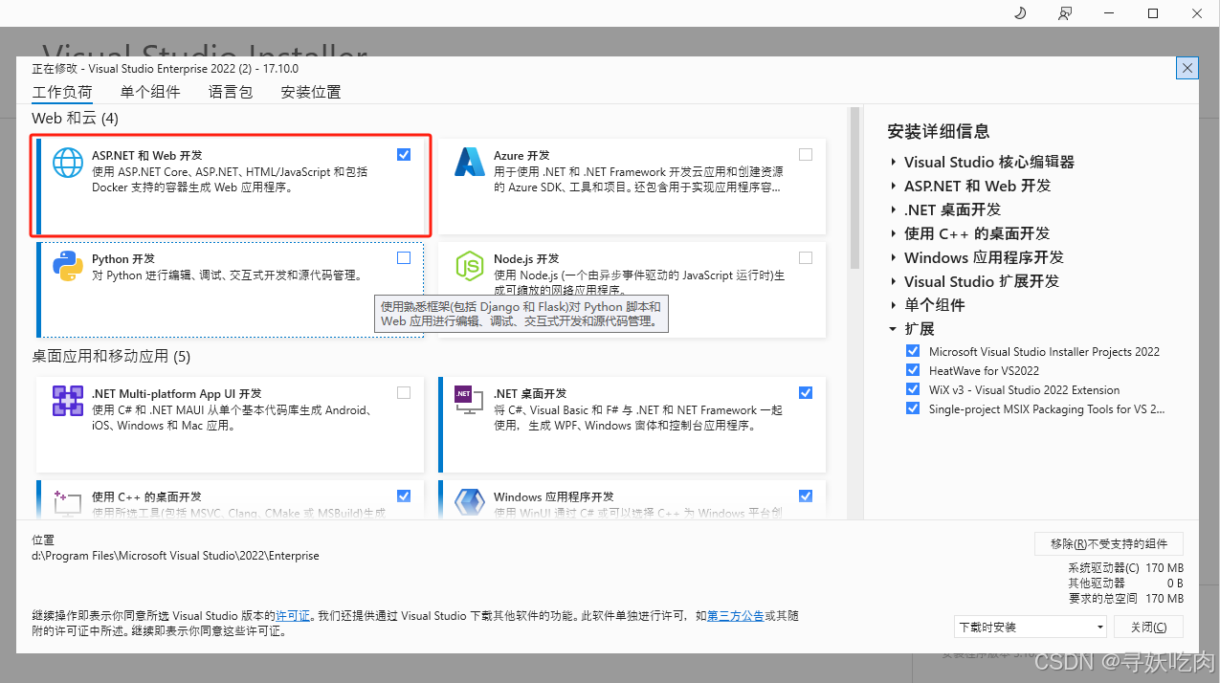1220x683 pixels.
Task: Click the C++ desktop development icon
Action: coord(68,503)
